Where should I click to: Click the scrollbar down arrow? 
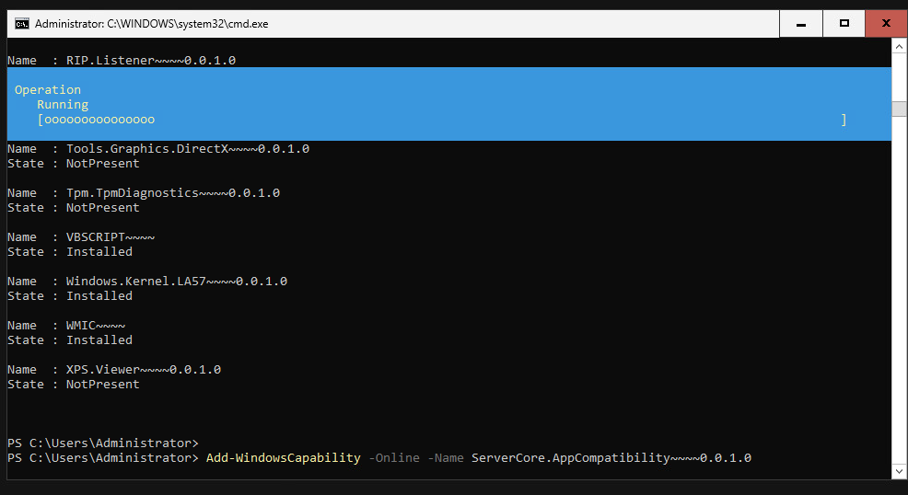pyautogui.click(x=900, y=472)
